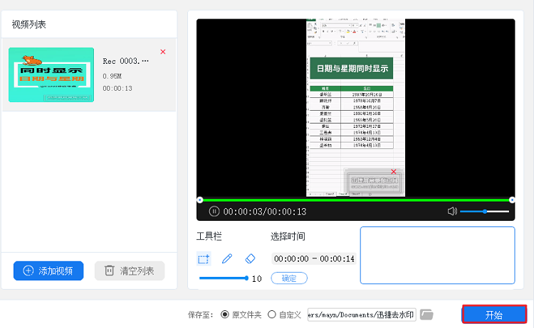
Task: Adjust the brush size slider
Action: click(x=224, y=278)
